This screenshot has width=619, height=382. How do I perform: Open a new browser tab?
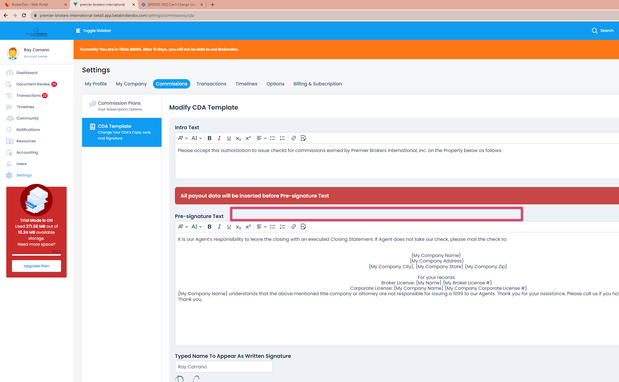click(x=213, y=5)
